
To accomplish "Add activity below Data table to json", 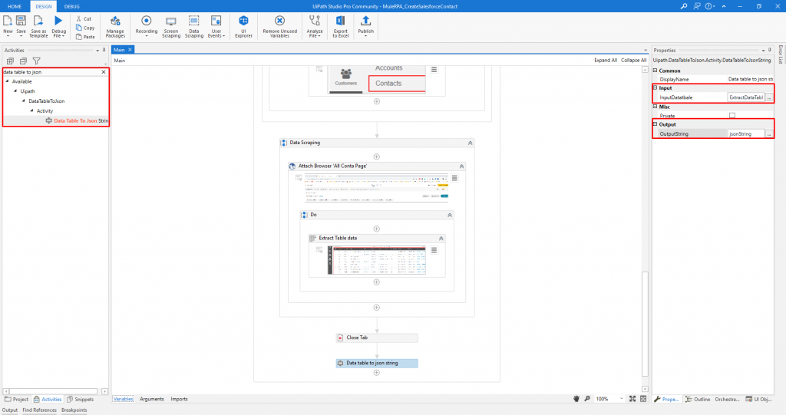I will coord(376,372).
